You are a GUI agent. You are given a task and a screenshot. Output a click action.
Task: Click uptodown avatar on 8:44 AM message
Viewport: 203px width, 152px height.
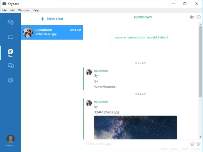click(x=89, y=103)
